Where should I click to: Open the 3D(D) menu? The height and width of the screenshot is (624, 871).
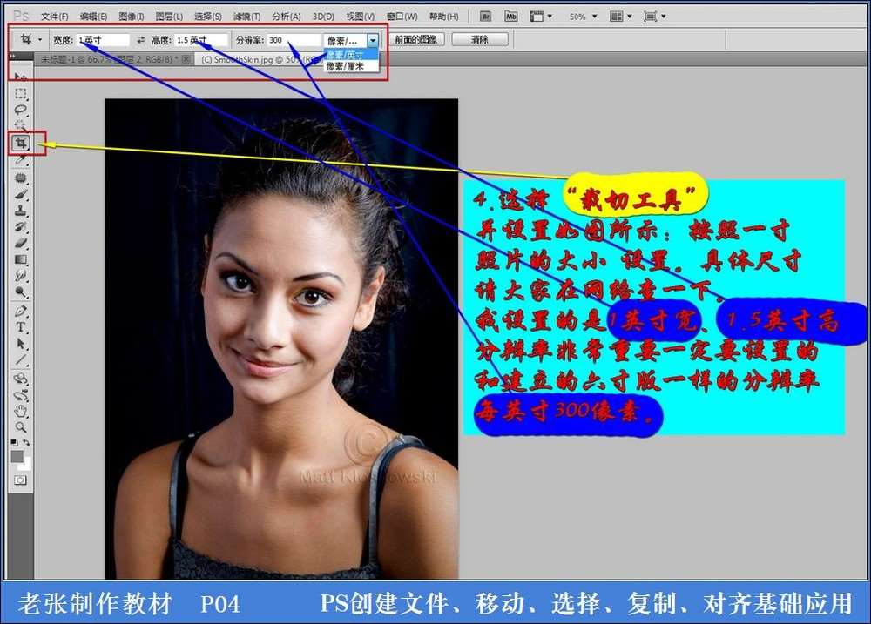coord(323,17)
